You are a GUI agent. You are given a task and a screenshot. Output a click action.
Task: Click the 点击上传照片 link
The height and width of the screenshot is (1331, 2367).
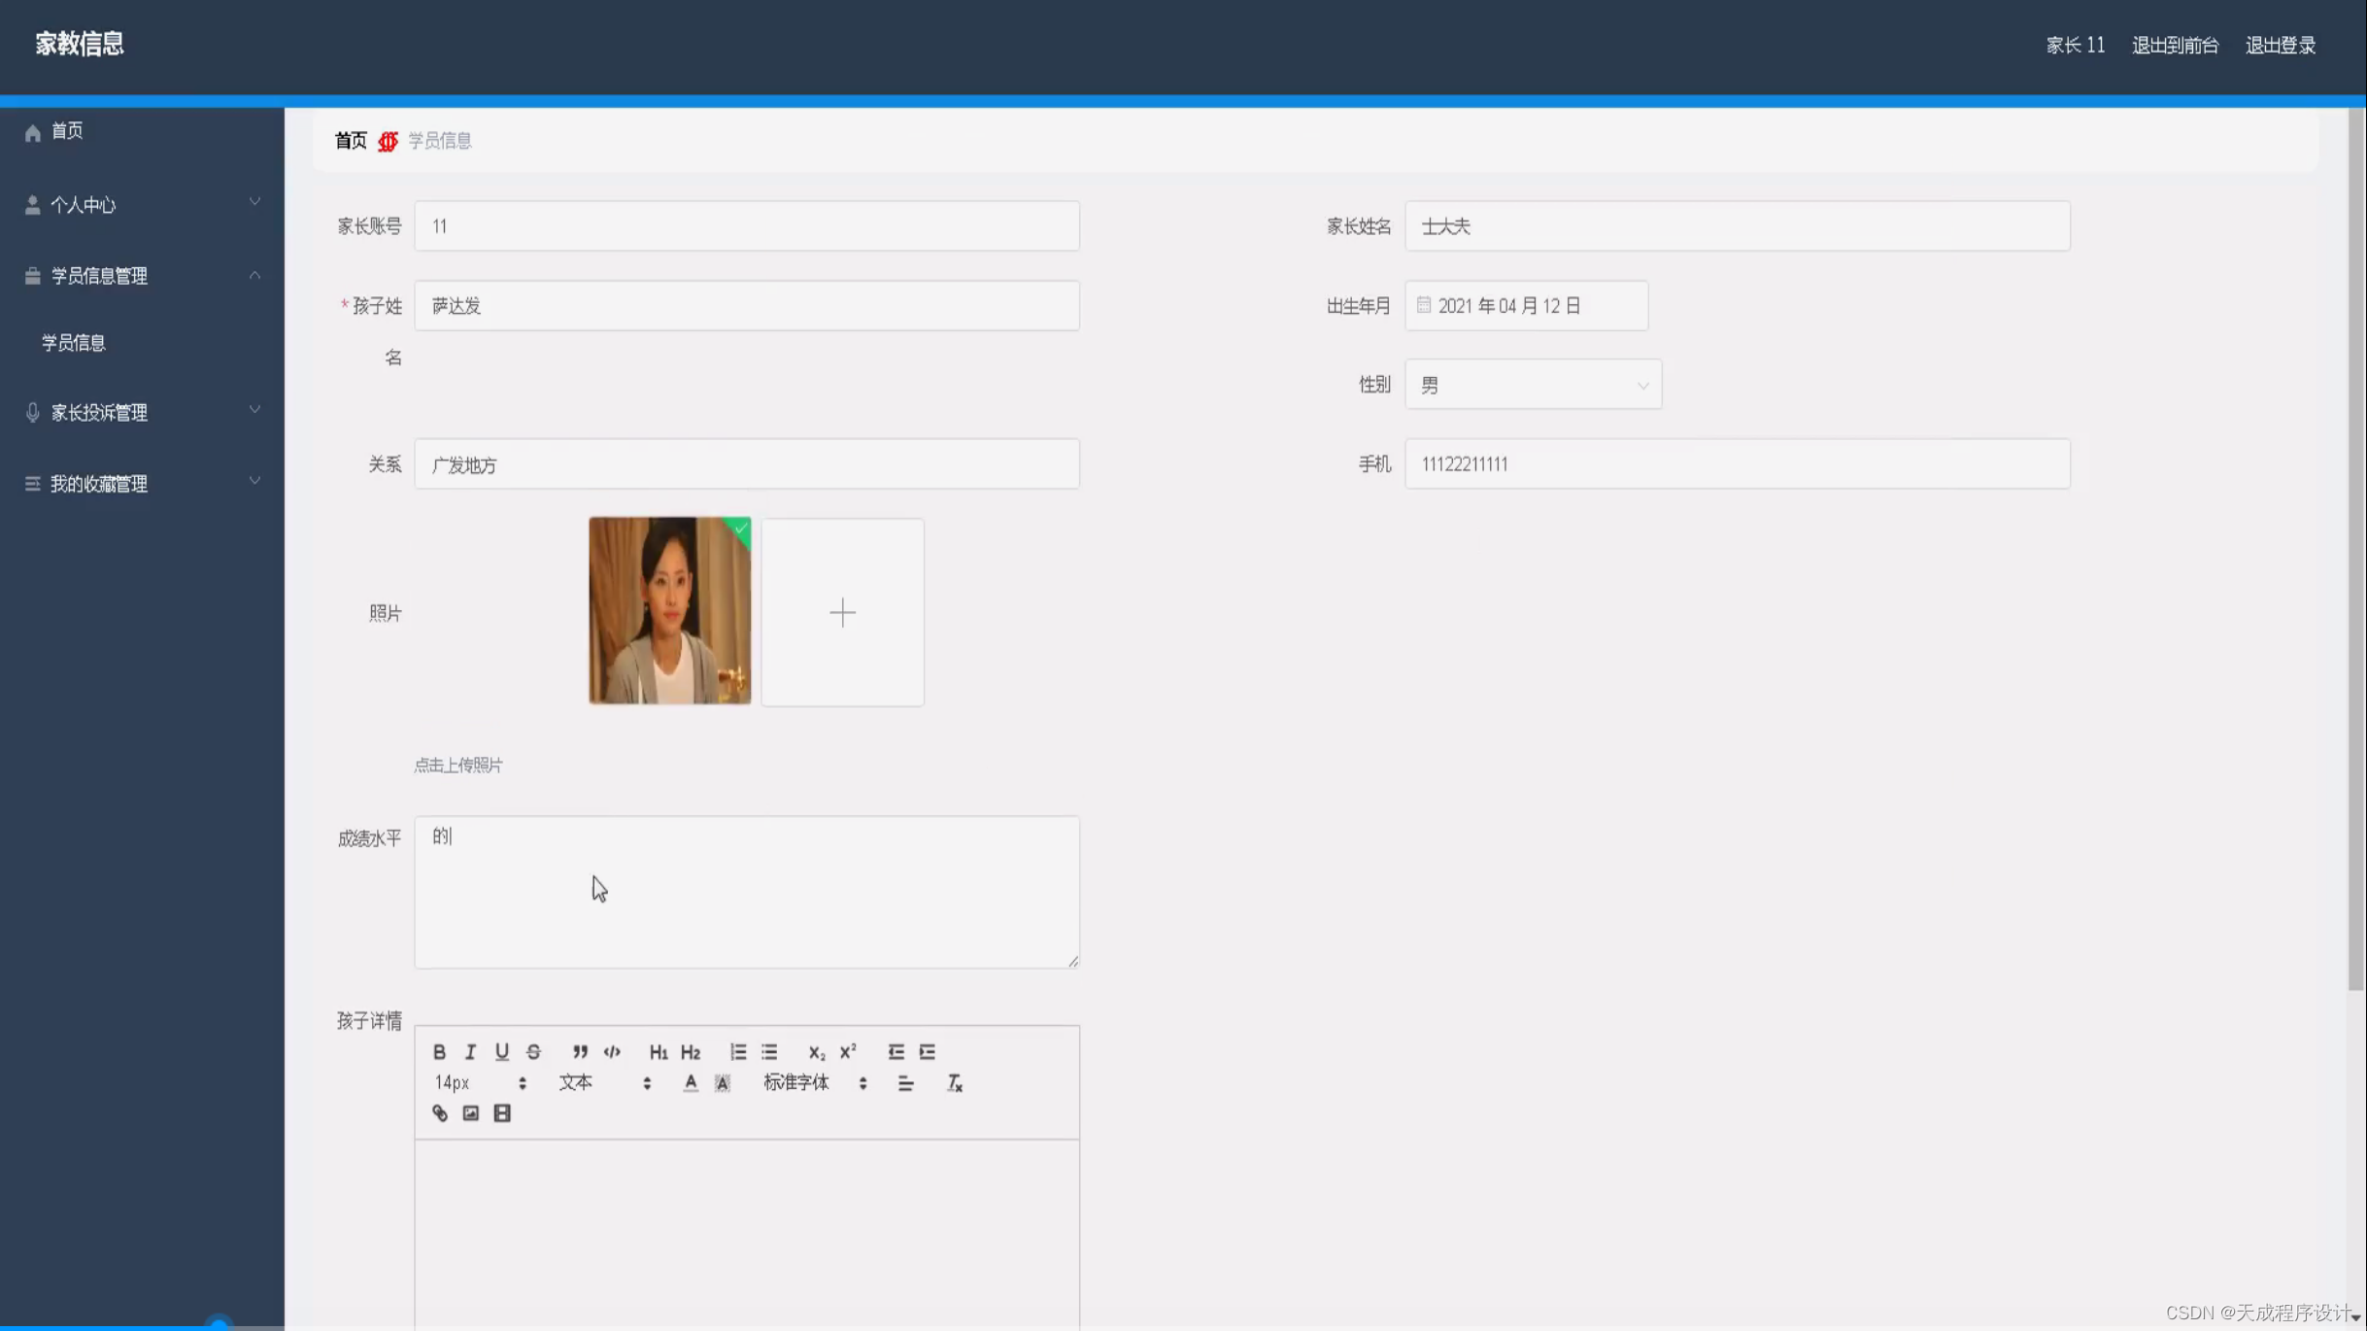[457, 765]
